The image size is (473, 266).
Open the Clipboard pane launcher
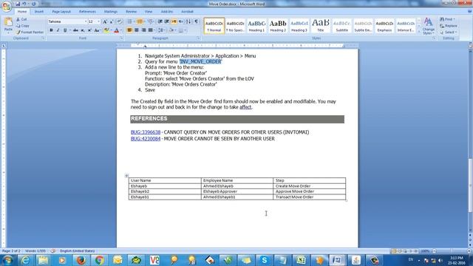pos(43,38)
